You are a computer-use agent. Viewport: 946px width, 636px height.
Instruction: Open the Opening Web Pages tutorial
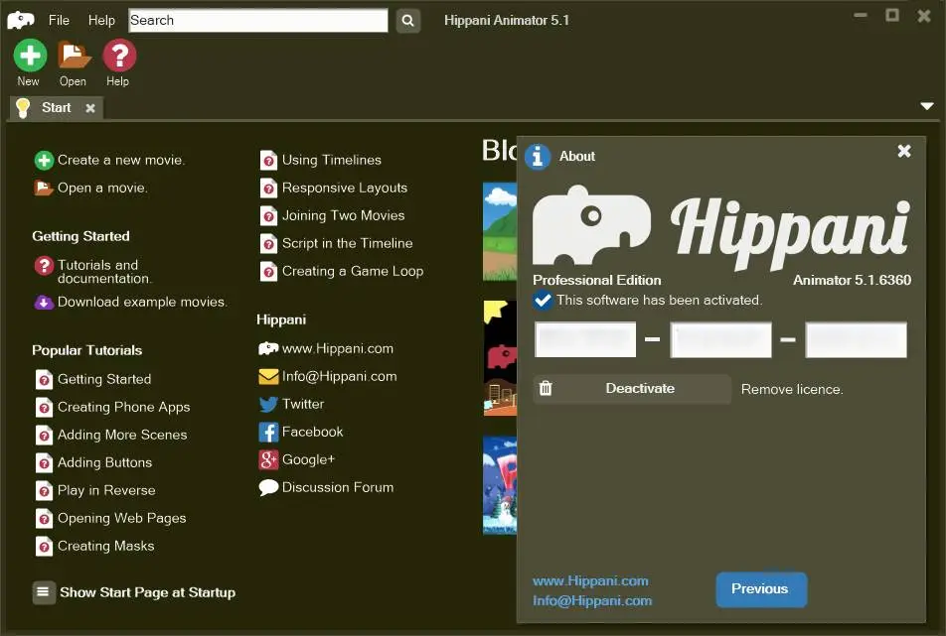122,518
